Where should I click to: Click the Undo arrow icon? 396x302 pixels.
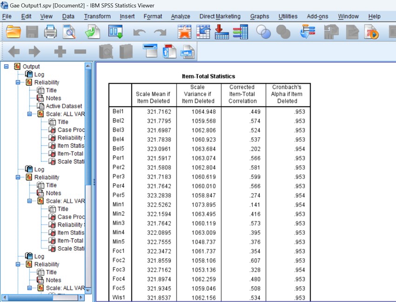pyautogui.click(x=139, y=32)
